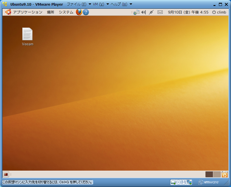Open the Help icon in the panel

point(86,12)
